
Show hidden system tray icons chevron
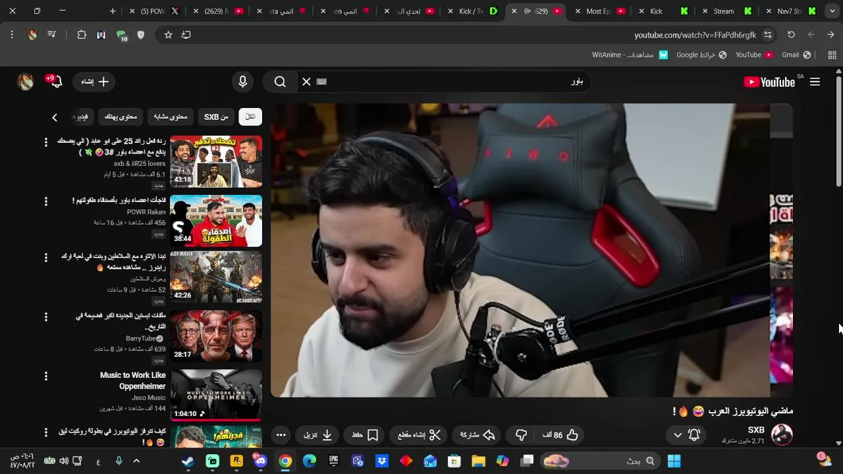(x=136, y=461)
